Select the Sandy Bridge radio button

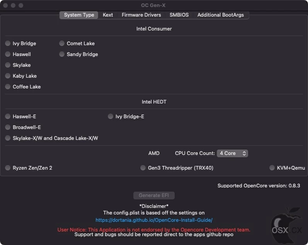coord(62,54)
